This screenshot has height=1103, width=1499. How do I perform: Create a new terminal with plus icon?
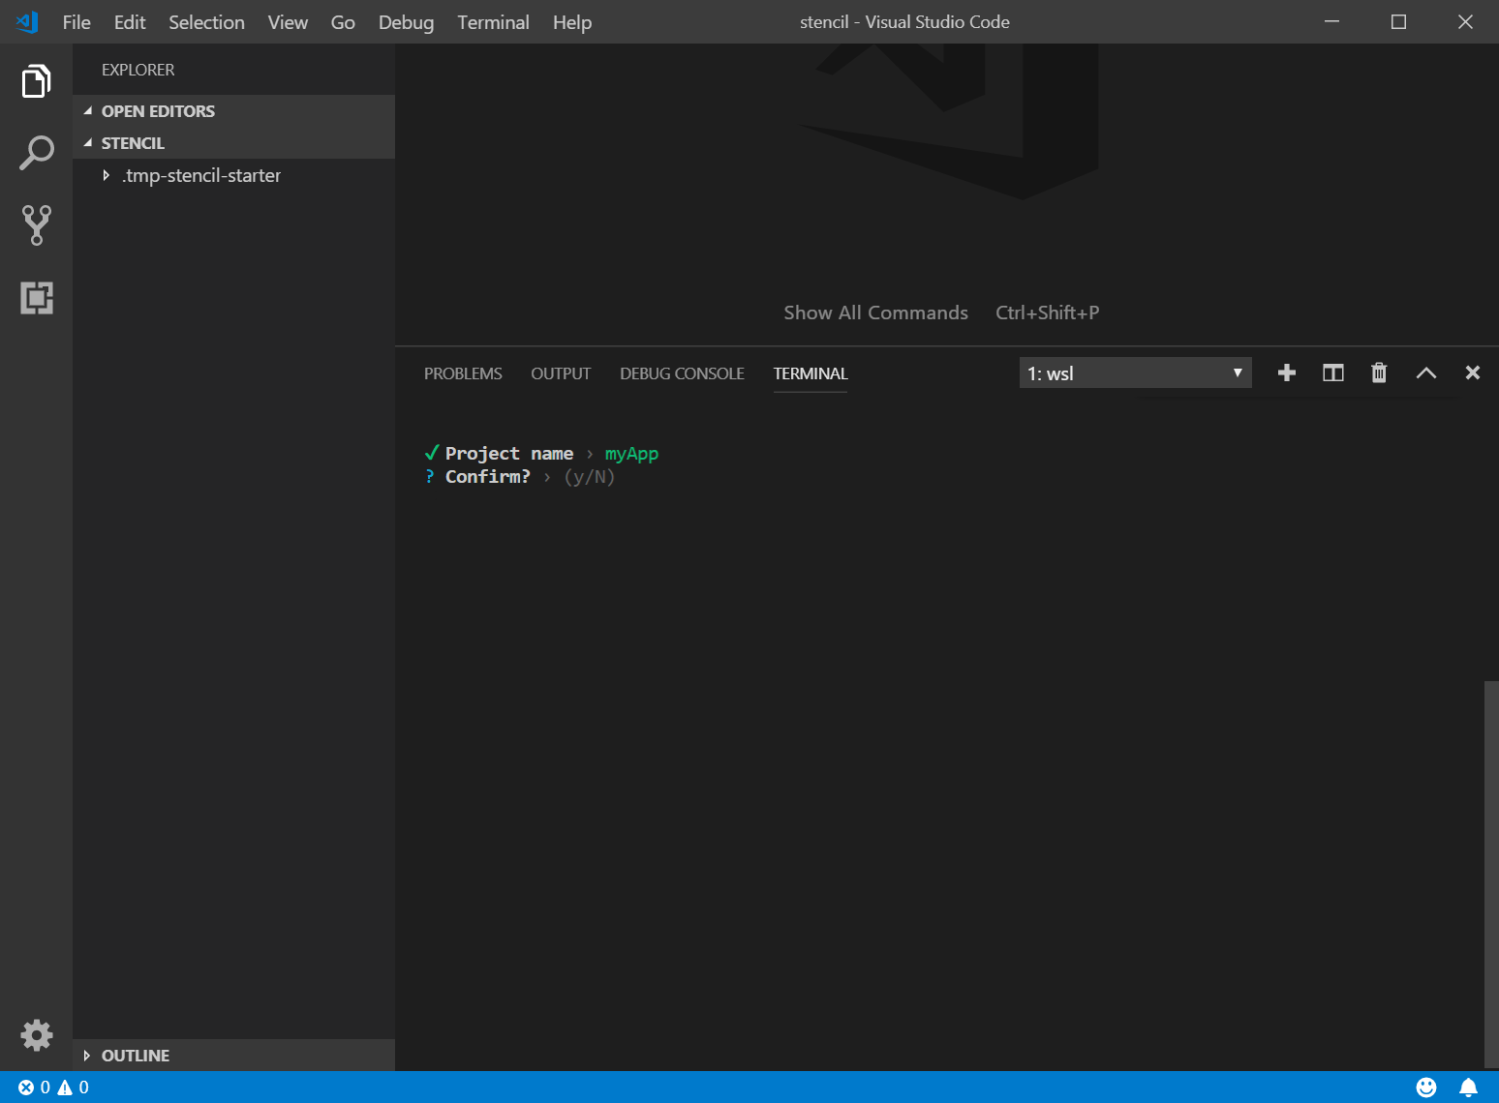point(1286,373)
